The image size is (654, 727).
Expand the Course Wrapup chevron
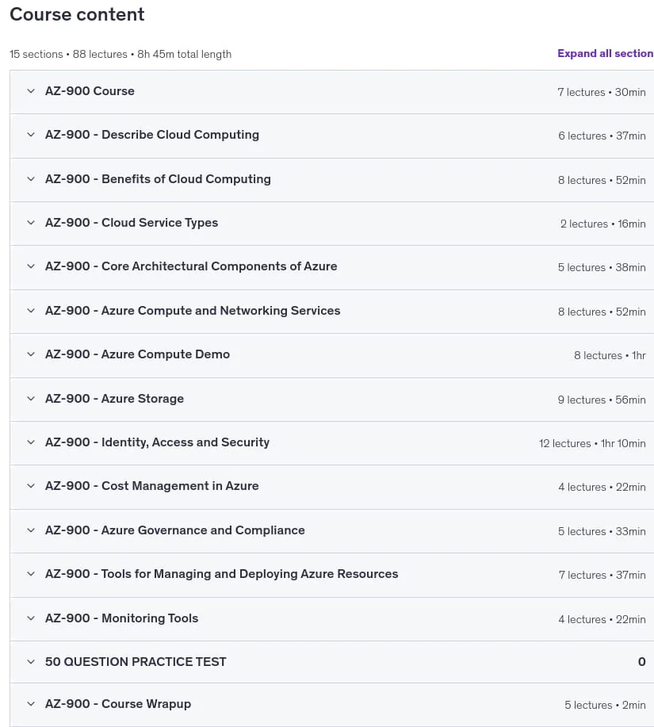31,704
